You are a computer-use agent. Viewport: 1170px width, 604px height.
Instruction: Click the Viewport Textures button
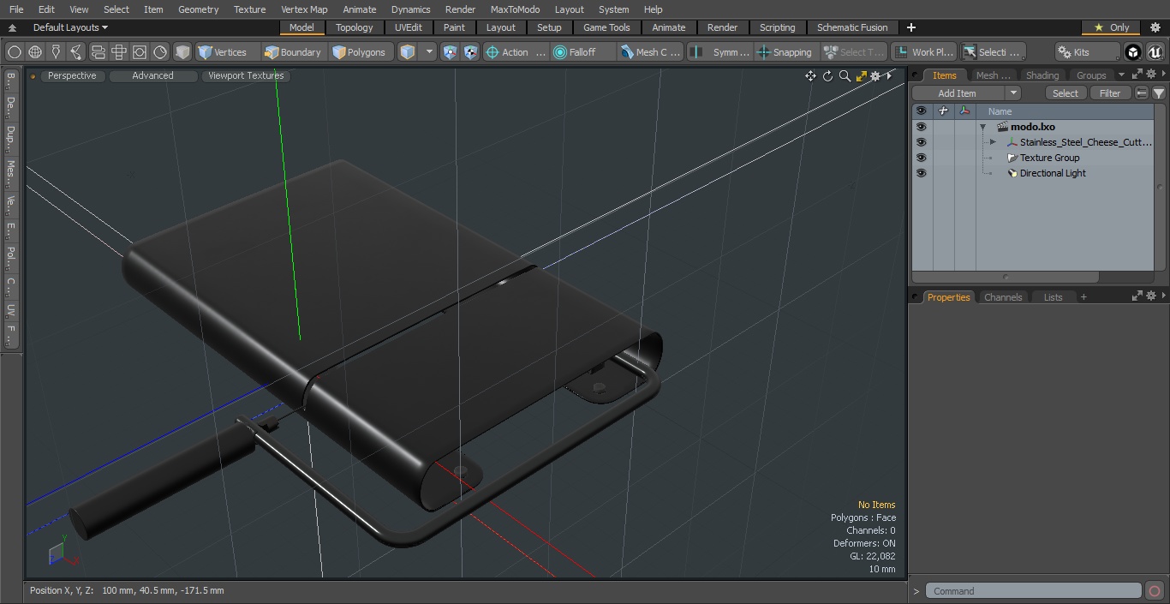click(246, 75)
